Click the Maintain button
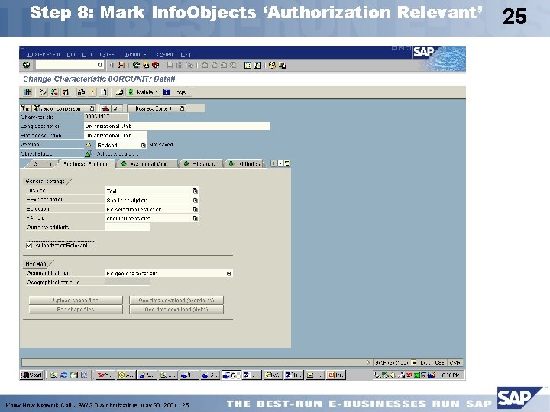Image resolution: width=550 pixels, height=412 pixels. (x=142, y=92)
